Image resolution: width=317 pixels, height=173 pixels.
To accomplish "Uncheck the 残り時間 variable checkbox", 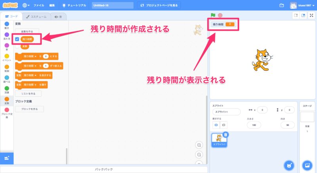I will click(x=17, y=39).
